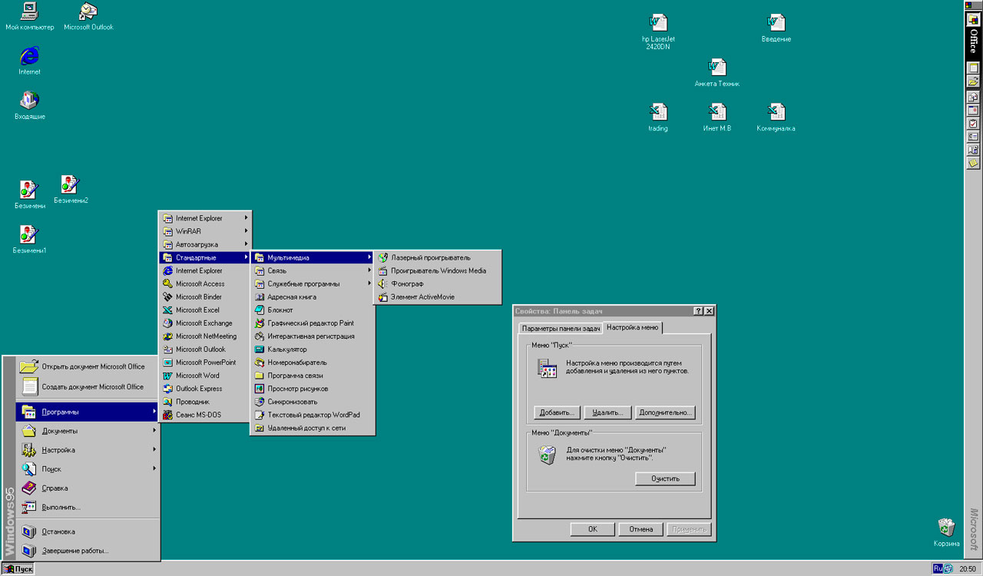Switch to Параметры панели задач tab
The width and height of the screenshot is (983, 576).
561,329
